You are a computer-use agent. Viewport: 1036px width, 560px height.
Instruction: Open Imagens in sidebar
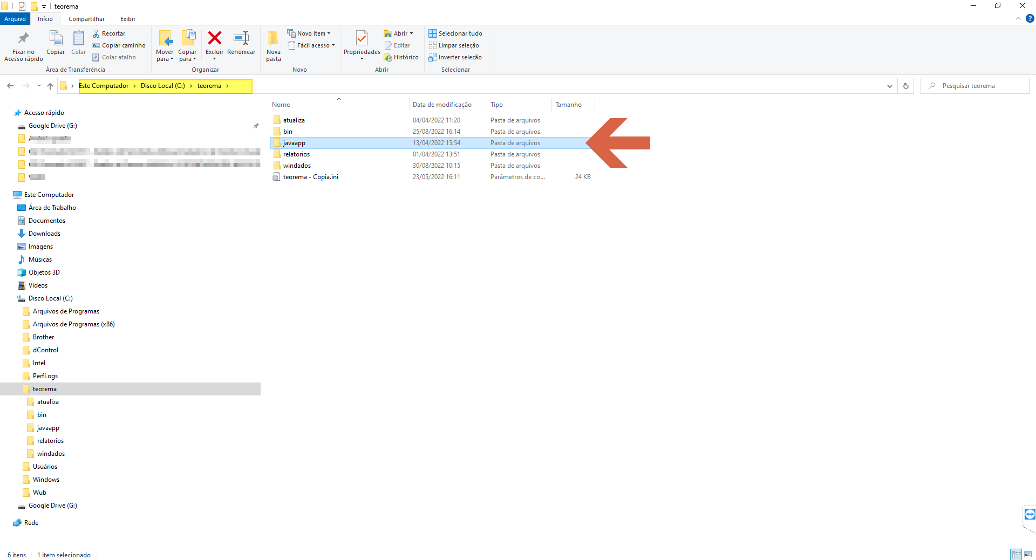(41, 247)
